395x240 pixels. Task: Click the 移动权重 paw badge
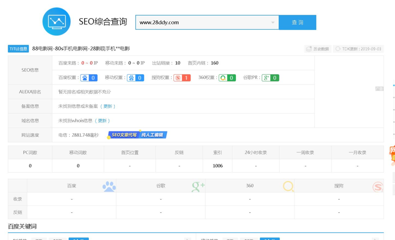click(x=135, y=78)
